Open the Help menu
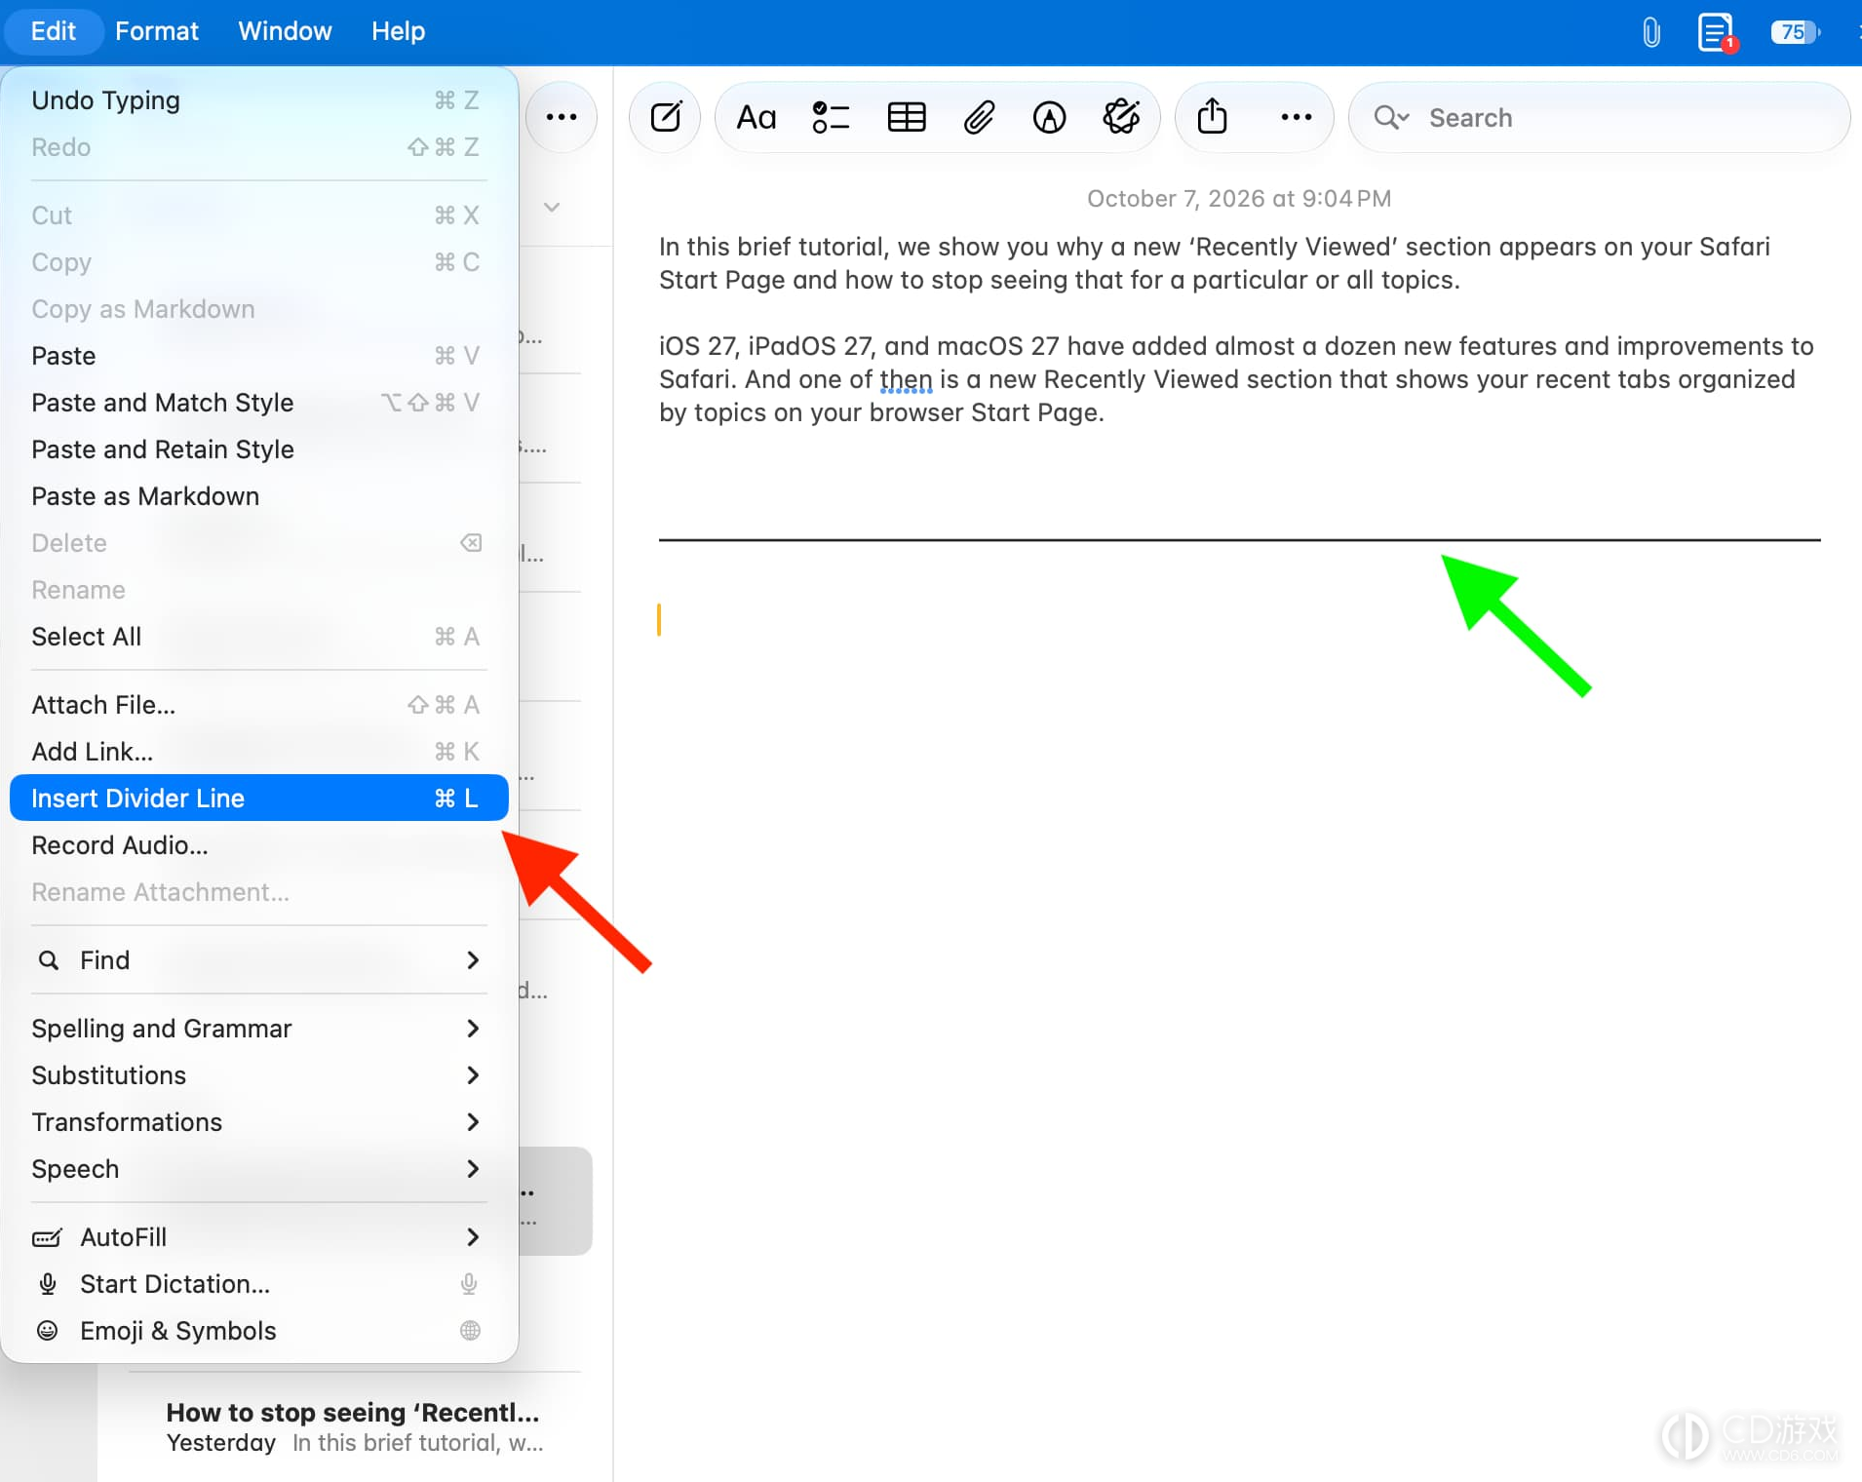 coord(398,31)
